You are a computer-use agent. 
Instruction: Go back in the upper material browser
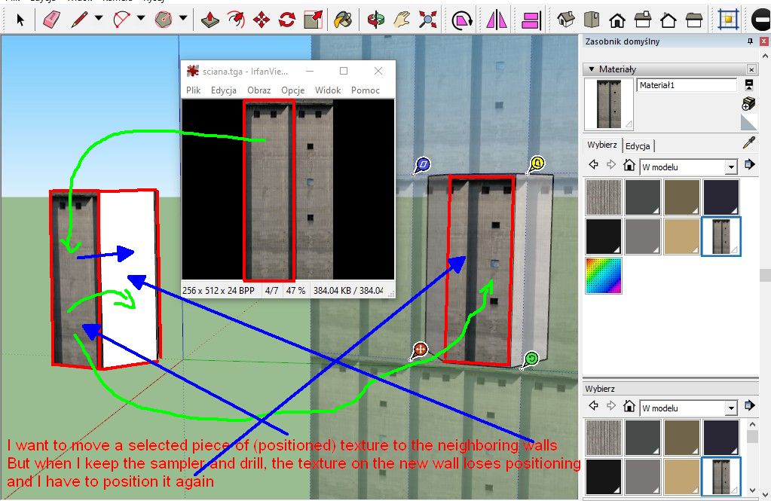point(593,165)
